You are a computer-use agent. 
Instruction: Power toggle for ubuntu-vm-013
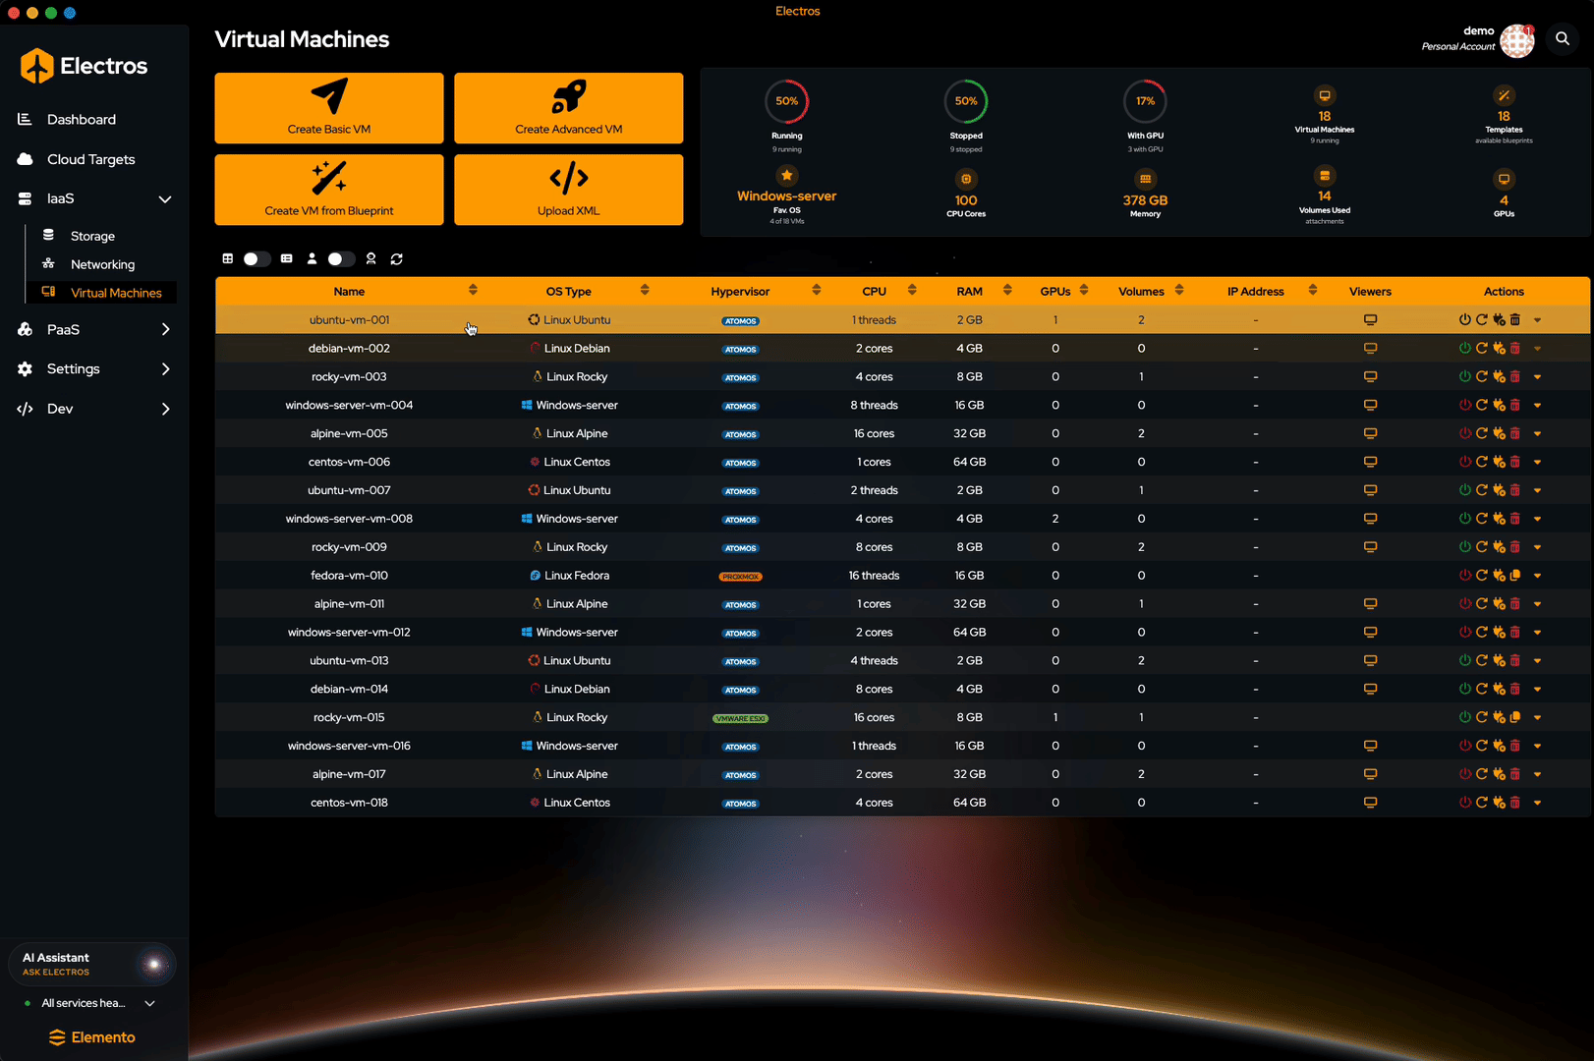click(1464, 661)
